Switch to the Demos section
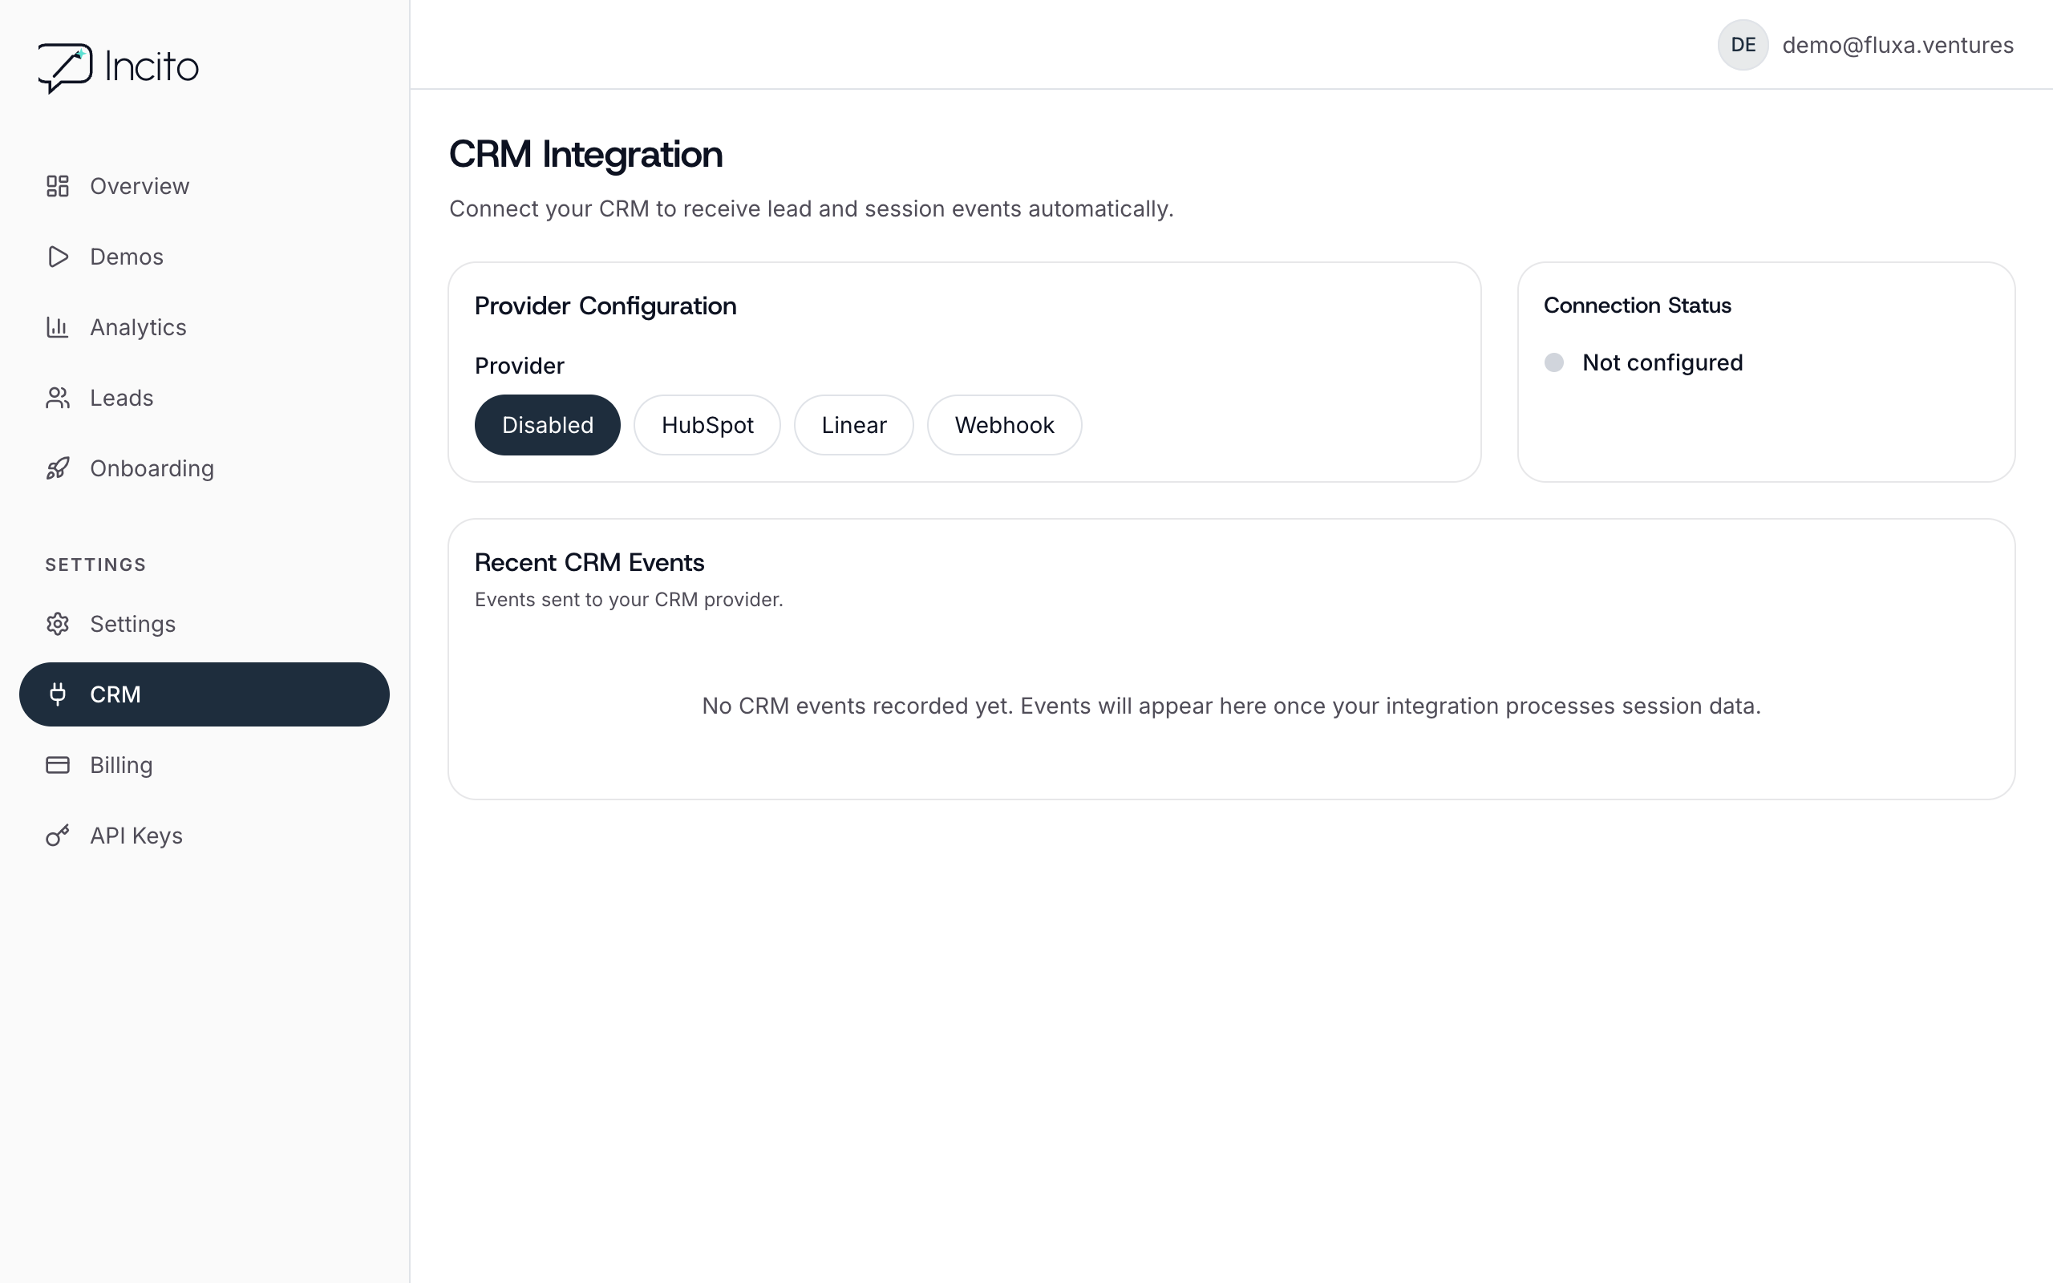The image size is (2053, 1283). [x=126, y=257]
